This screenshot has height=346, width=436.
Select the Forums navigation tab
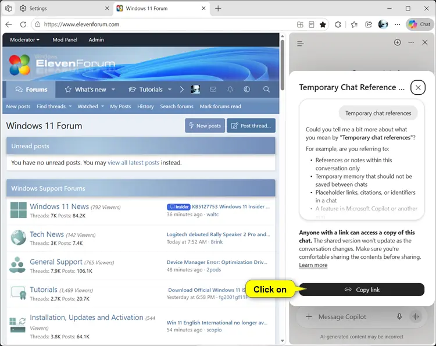(31, 90)
